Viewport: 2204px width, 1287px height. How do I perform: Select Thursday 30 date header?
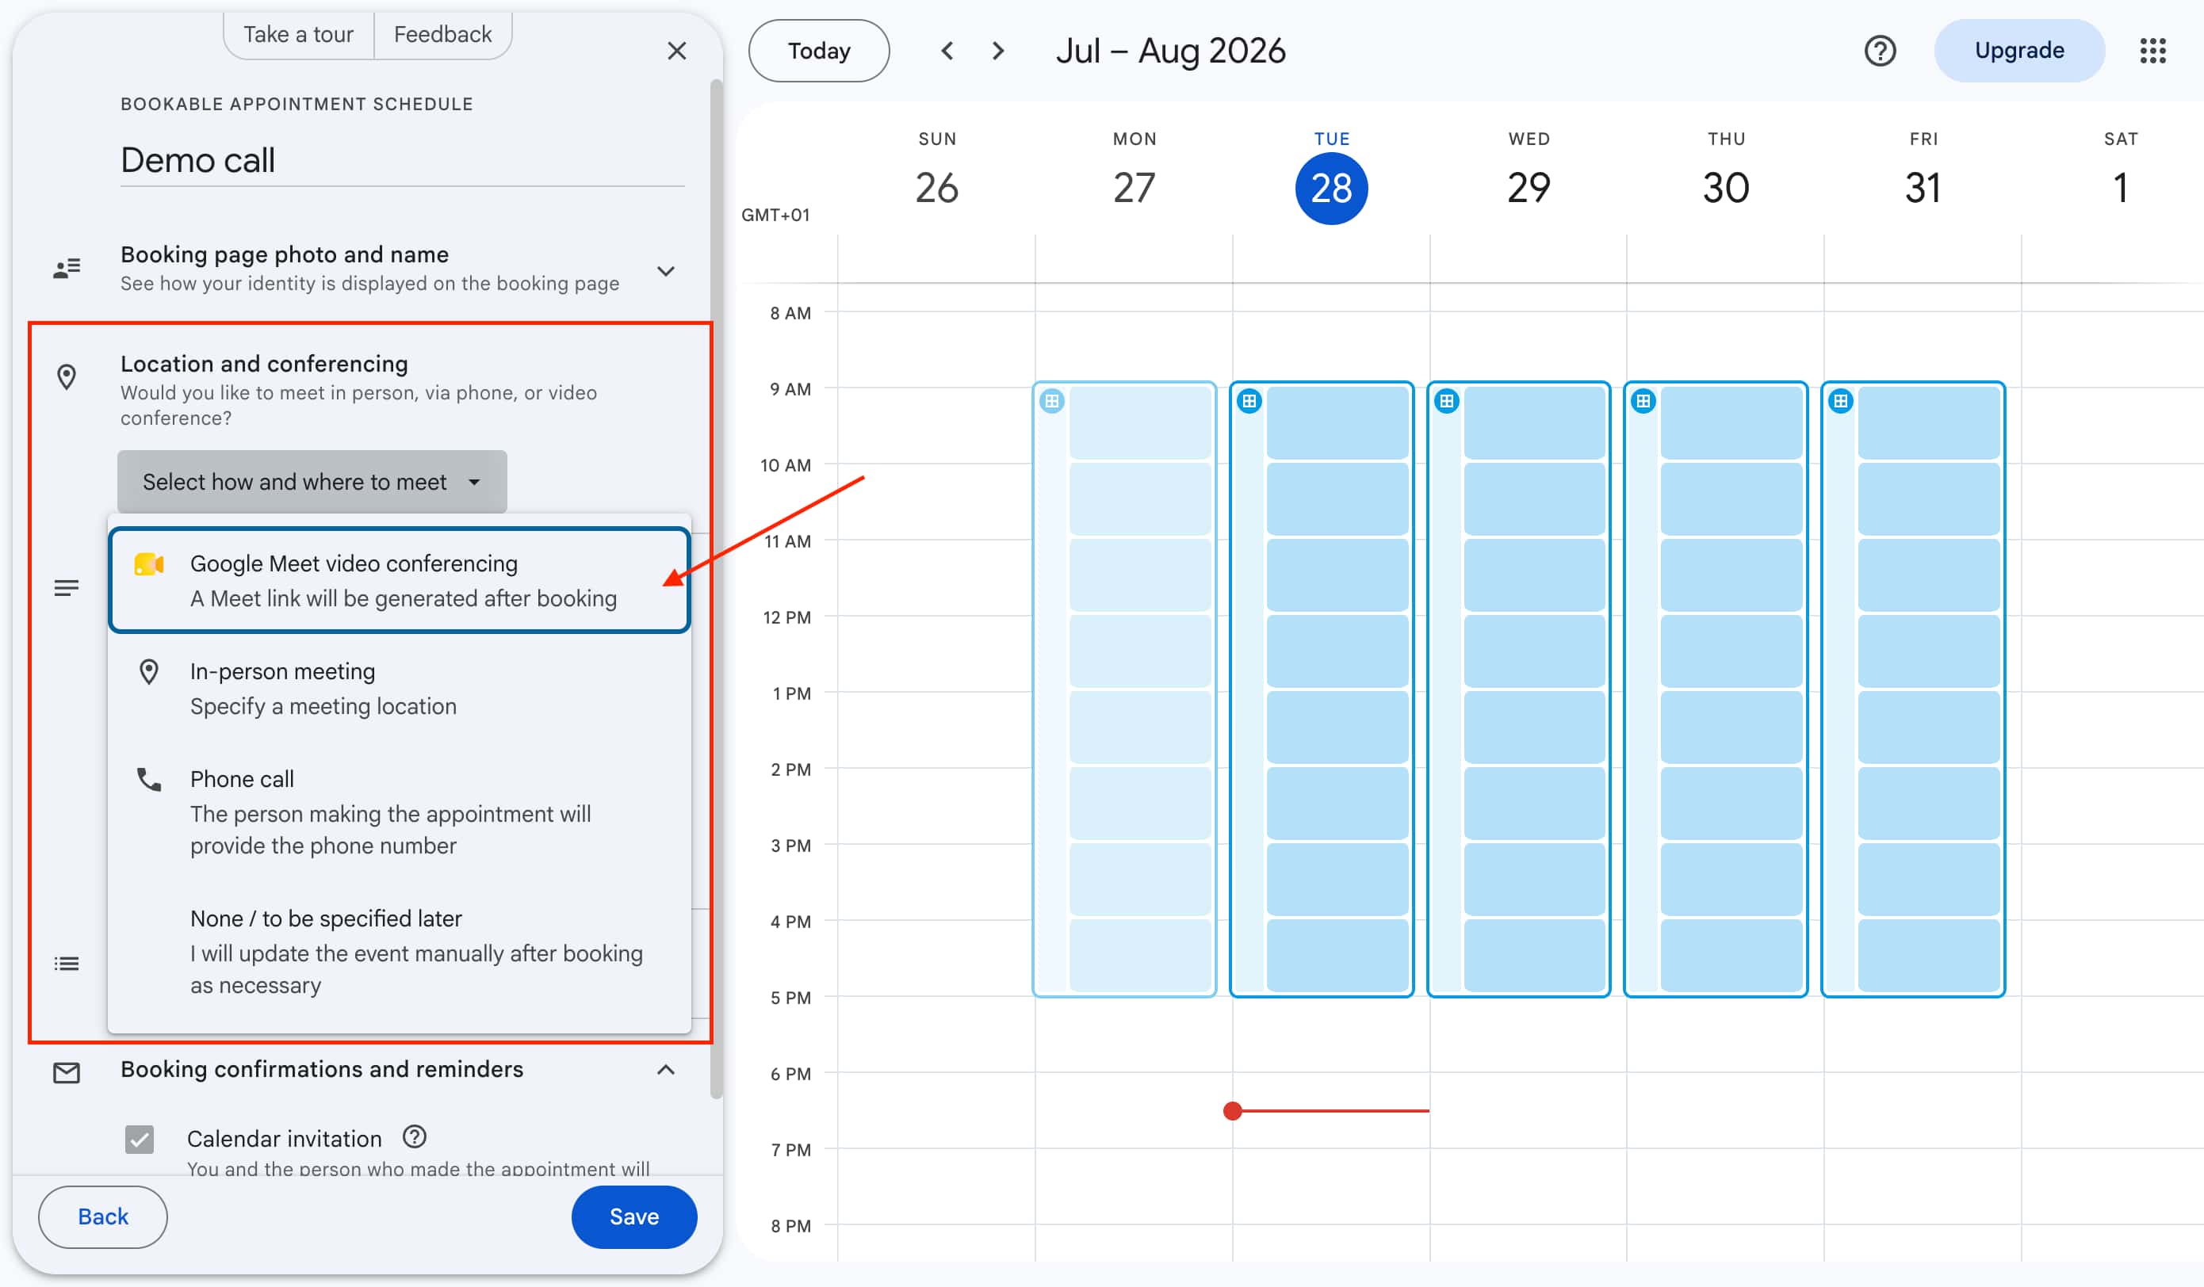pyautogui.click(x=1726, y=188)
